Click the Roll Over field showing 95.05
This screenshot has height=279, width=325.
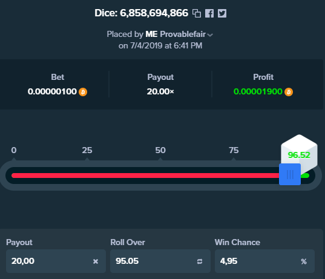160,261
